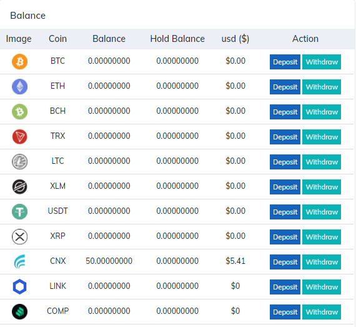Click Deposit in the TRX row

click(285, 137)
